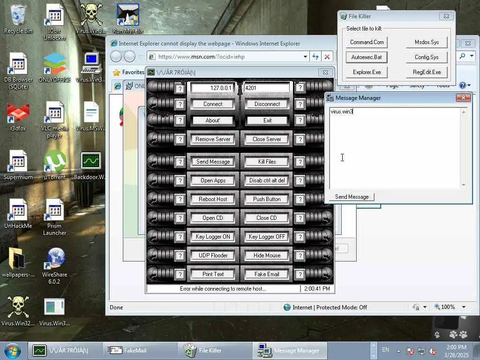
Task: Launch the ONLYOFFICE desktop shortcut
Action: 54,67
